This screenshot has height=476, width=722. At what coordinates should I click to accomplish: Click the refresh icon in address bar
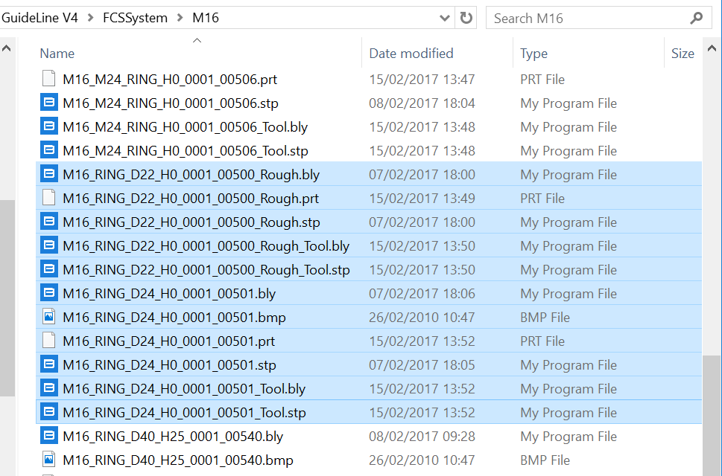466,18
